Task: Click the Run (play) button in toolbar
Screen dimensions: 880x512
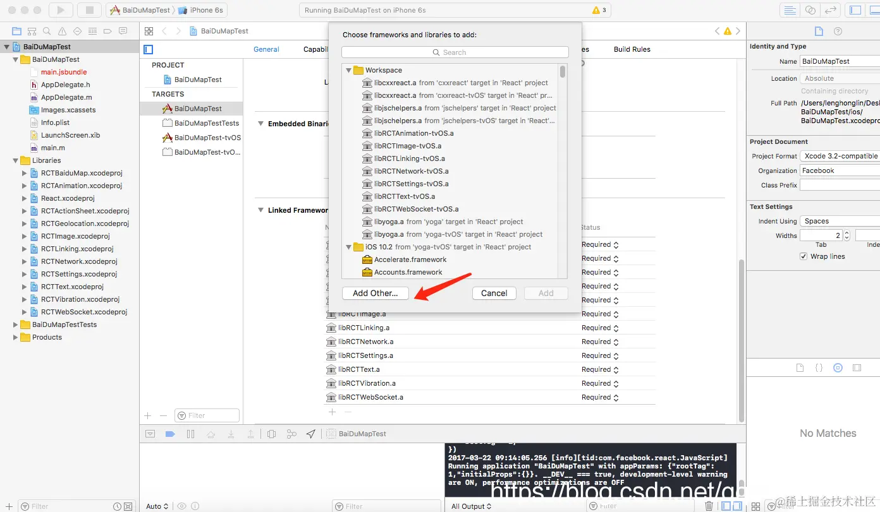Action: pyautogui.click(x=61, y=10)
